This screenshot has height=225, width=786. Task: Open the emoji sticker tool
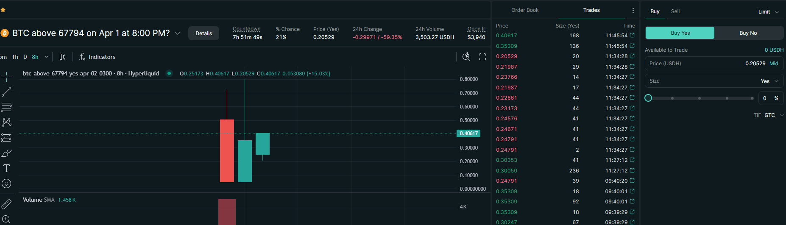[x=6, y=183]
